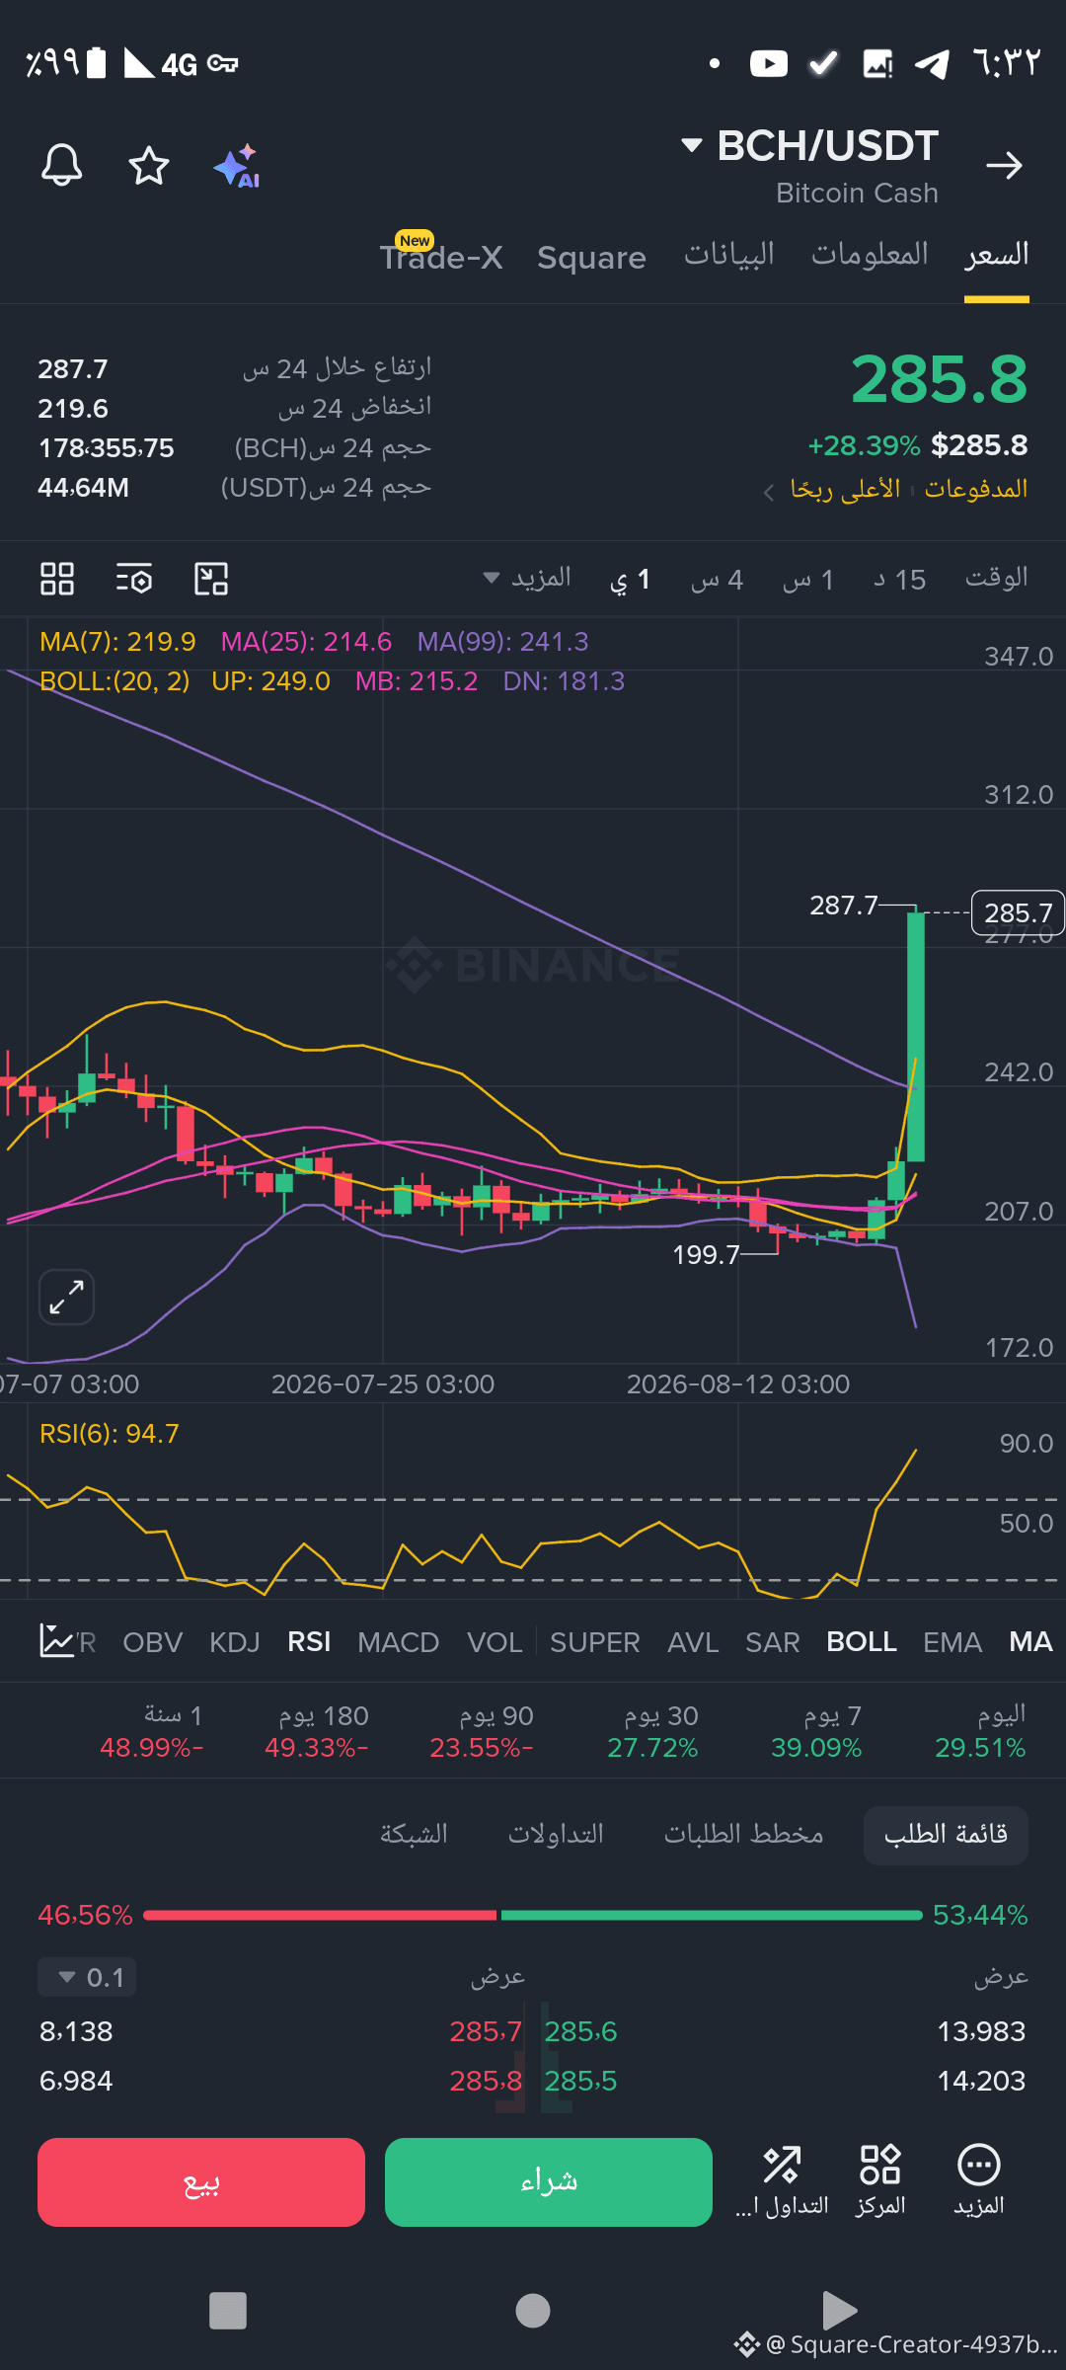Toggle the RSI sub-indicator
This screenshot has width=1066, height=2370.
coord(309,1641)
